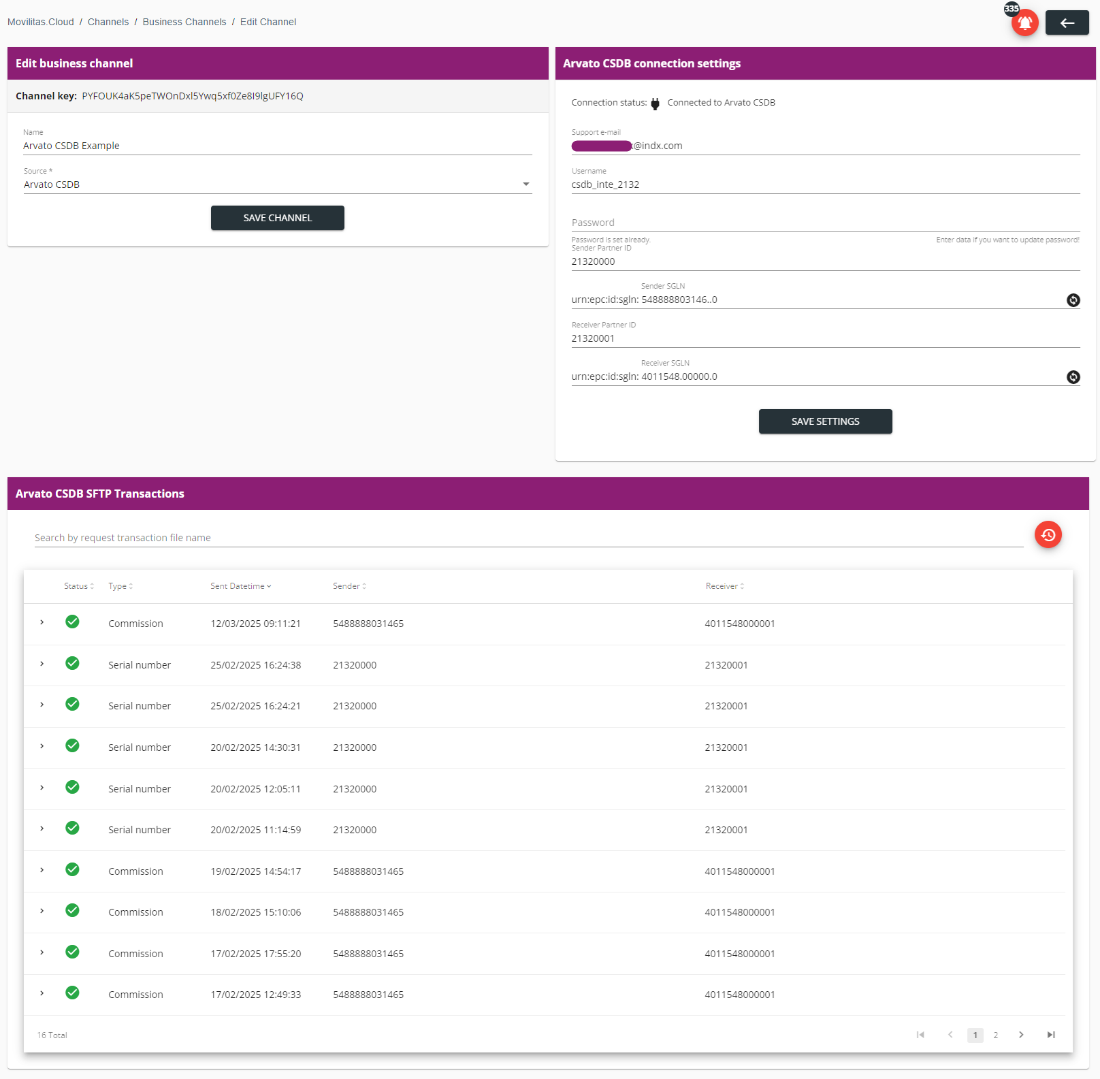Click the channel key PYFOUK4aK5peTWOnDxl5Ywq5xf0Ze8I9lgUFY16Q
Viewport: 1100px width, 1079px height.
click(193, 96)
